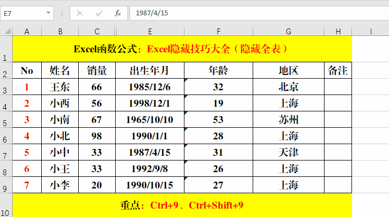The width and height of the screenshot is (389, 217).
Task: Click the title cell 'Excel函数公式'
Action: click(x=182, y=49)
